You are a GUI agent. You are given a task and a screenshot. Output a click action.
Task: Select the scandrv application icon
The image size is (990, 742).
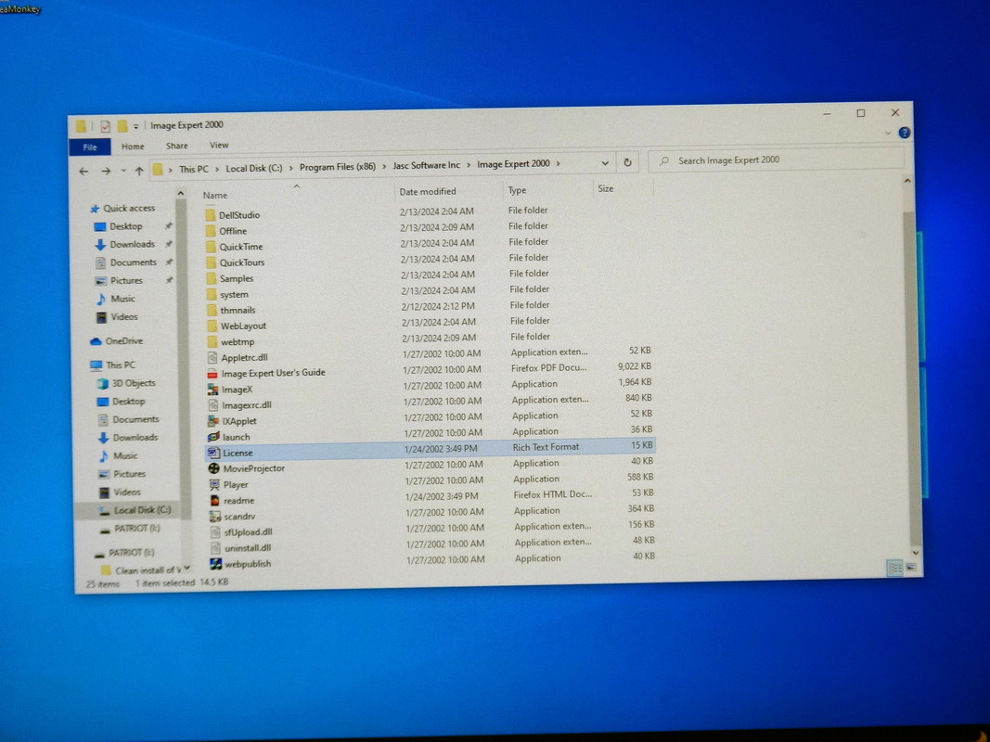pos(215,516)
